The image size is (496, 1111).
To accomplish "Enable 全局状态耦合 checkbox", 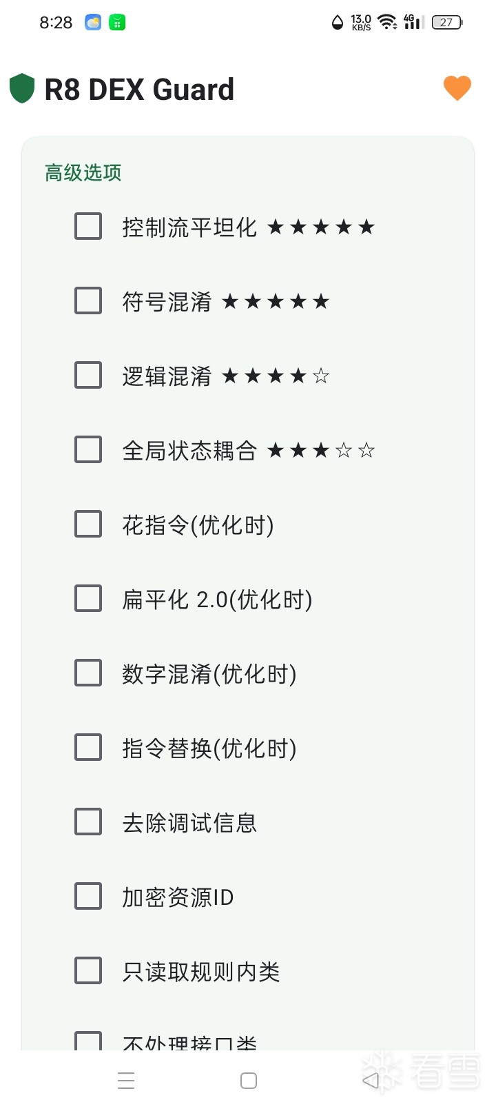I will (88, 449).
